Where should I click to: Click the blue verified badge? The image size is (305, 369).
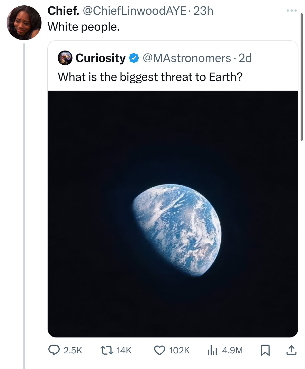(134, 58)
